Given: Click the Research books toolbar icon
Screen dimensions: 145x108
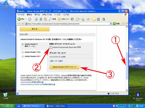Looking at the screenshot, I should [x=98, y=19].
